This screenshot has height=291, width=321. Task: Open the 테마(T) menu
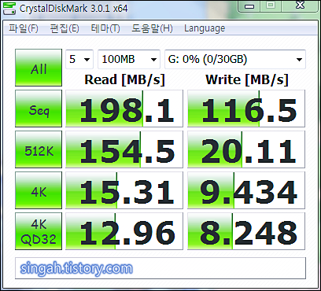105,28
